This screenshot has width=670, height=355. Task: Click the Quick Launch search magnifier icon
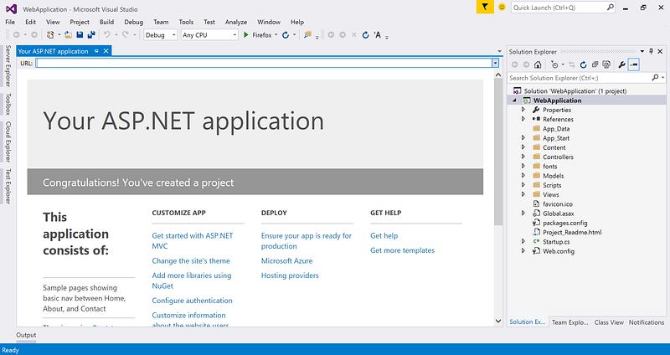click(610, 8)
